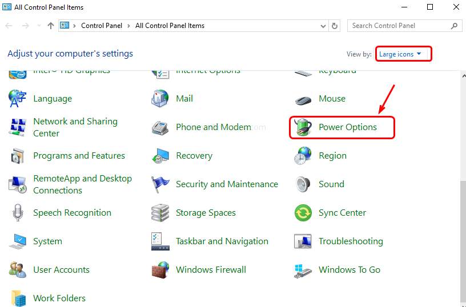Open the Recovery icon
Viewport: 466px width, 307px height.
pos(160,156)
